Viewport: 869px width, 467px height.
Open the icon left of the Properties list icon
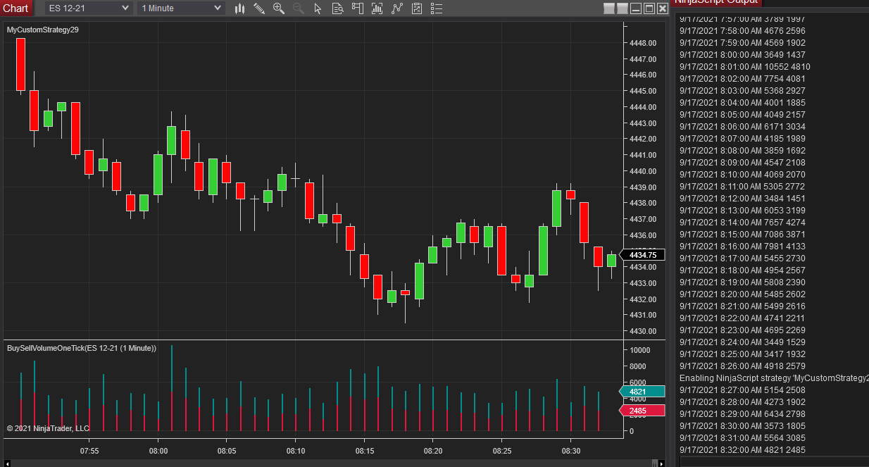[x=417, y=8]
